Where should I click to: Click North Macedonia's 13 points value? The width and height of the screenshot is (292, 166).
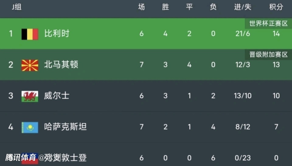(276, 65)
